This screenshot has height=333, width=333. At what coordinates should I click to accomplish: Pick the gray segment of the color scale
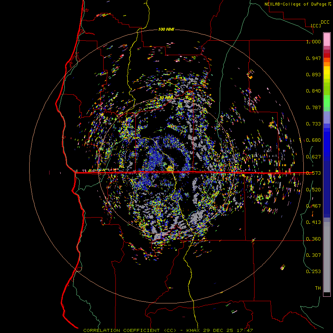(327, 257)
